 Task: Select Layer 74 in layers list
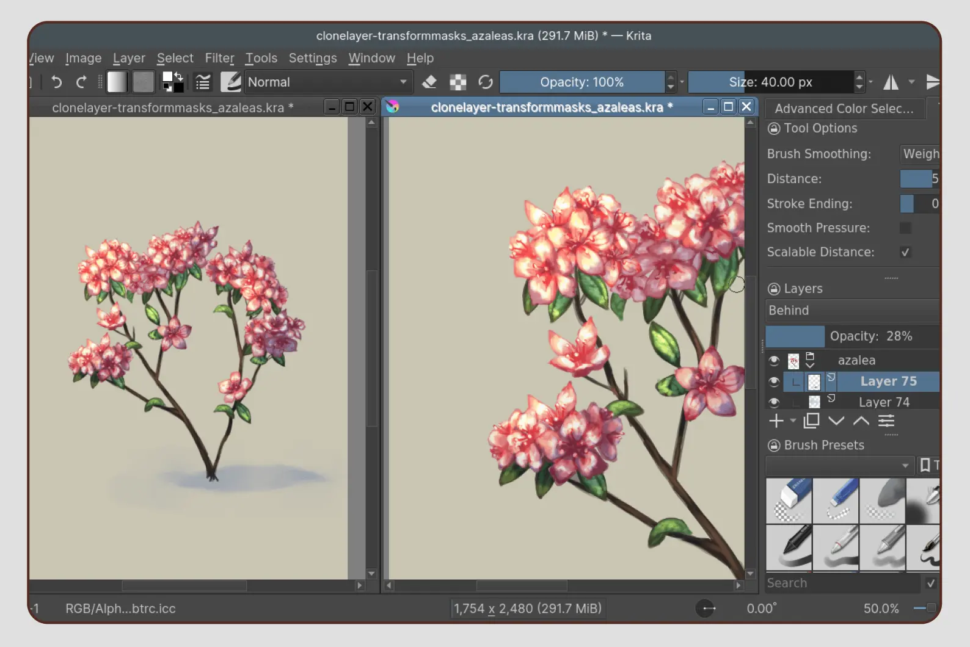(x=884, y=402)
